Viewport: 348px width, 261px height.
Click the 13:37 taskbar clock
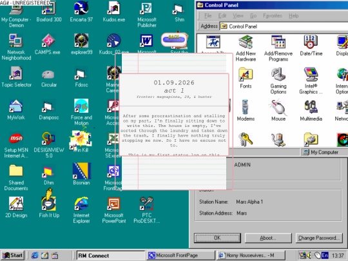(x=338, y=256)
